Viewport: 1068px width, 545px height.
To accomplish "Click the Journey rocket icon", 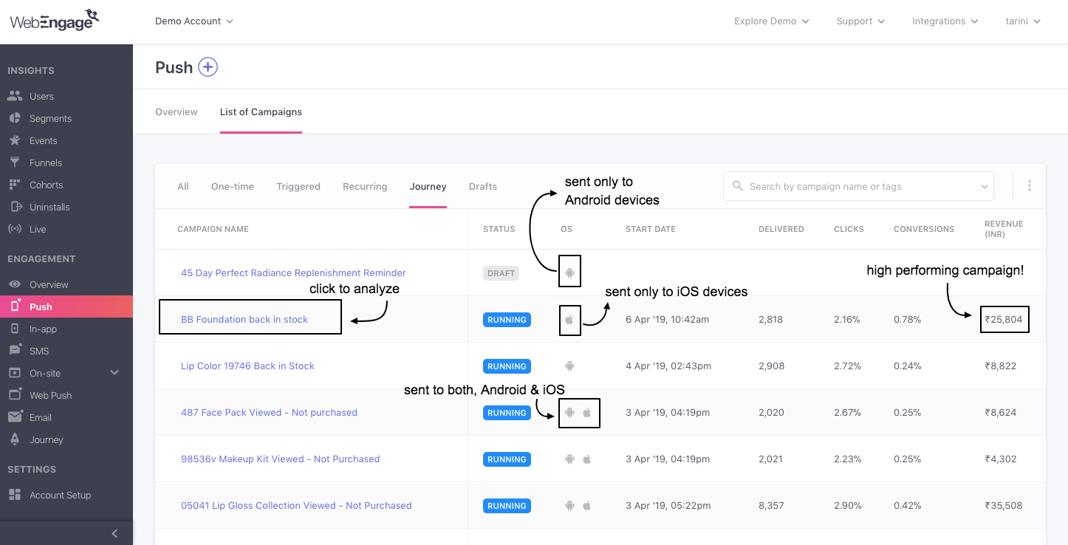I will click(14, 439).
